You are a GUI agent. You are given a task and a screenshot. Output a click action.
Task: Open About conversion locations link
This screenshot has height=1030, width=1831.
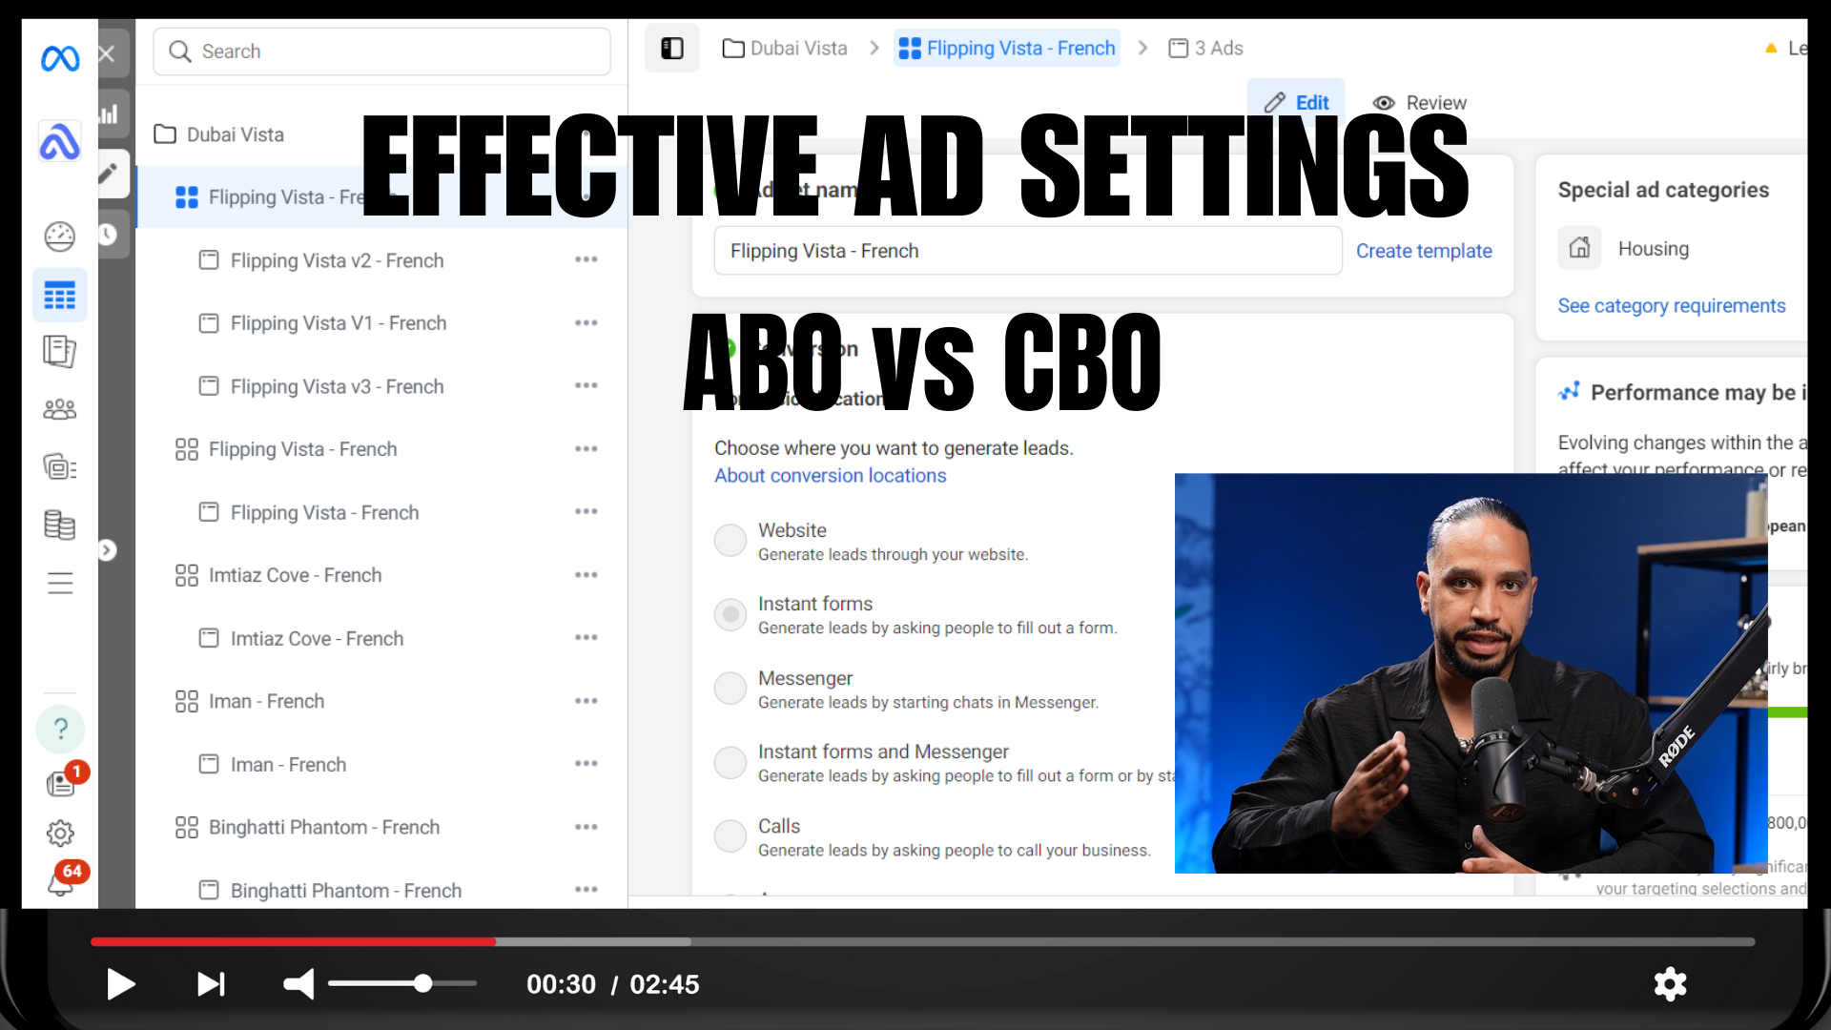[x=830, y=476]
